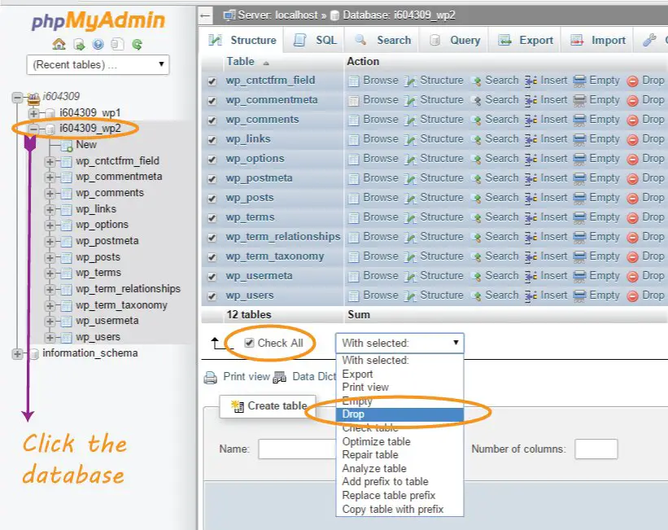Click Empty icon for wp_options row

point(579,160)
